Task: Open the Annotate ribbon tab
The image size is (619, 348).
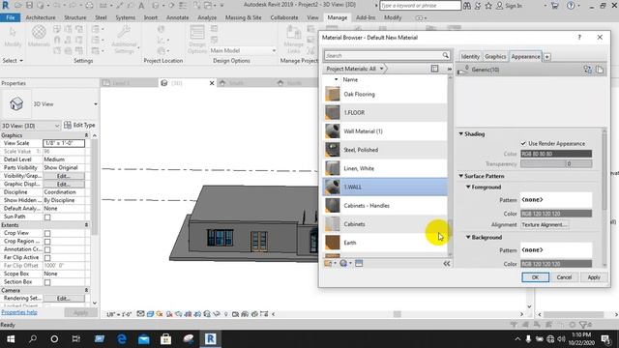Action: (177, 17)
